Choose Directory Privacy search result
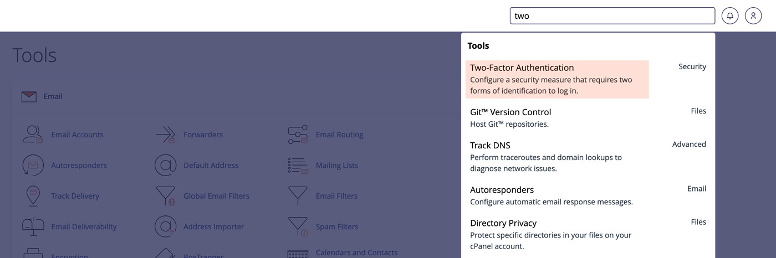Screen dimensions: 776x258 (588, 234)
